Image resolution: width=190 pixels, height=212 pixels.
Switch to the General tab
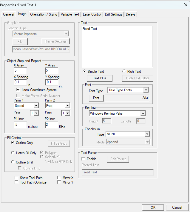coord(9,14)
